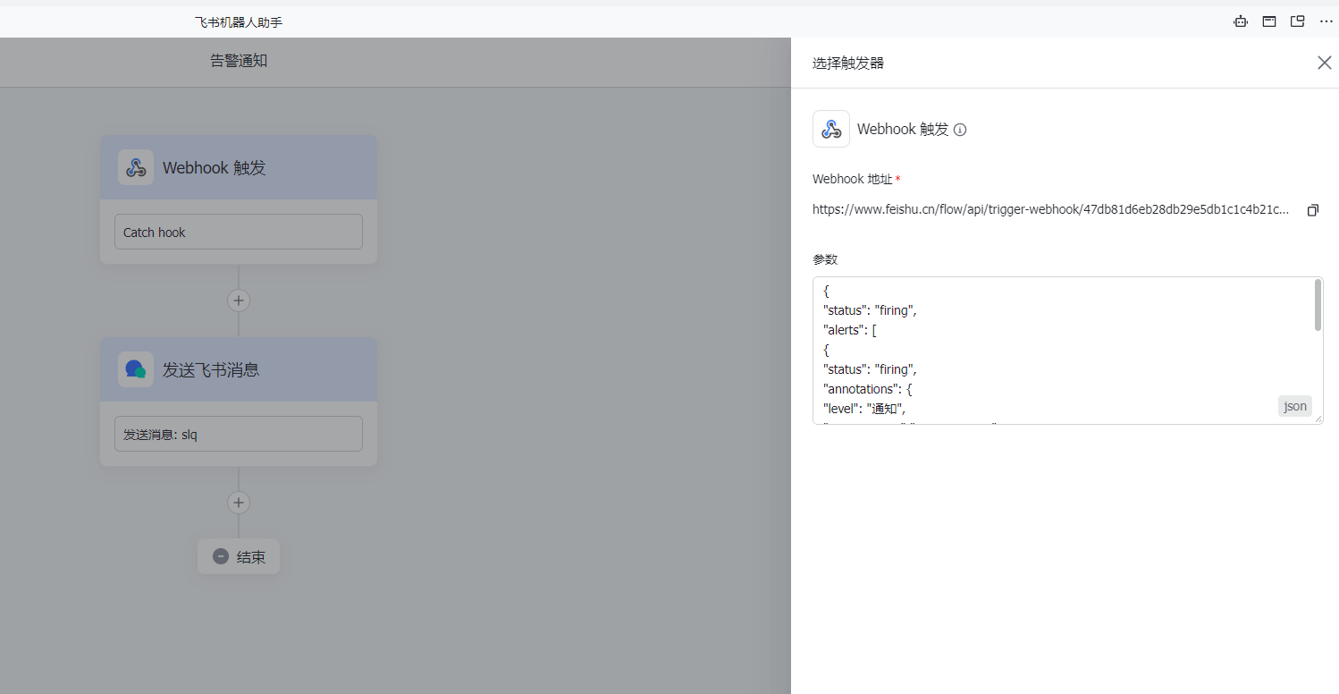Viewport: 1339px width, 694px height.
Task: Open the more options ellipsis menu
Action: click(1326, 21)
